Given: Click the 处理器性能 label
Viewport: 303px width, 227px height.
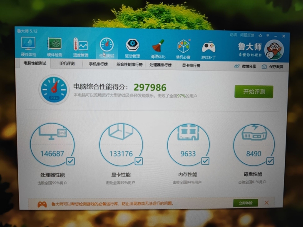Looking at the screenshot, I should click(52, 175).
